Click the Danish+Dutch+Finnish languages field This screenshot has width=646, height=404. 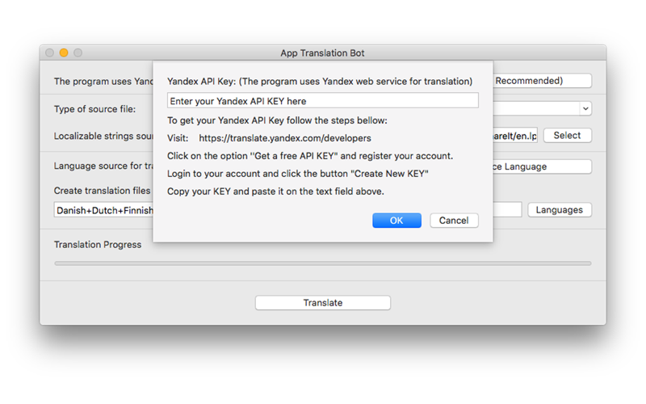(103, 210)
